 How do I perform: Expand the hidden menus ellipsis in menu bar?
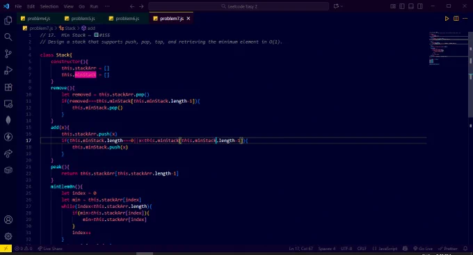pos(107,6)
